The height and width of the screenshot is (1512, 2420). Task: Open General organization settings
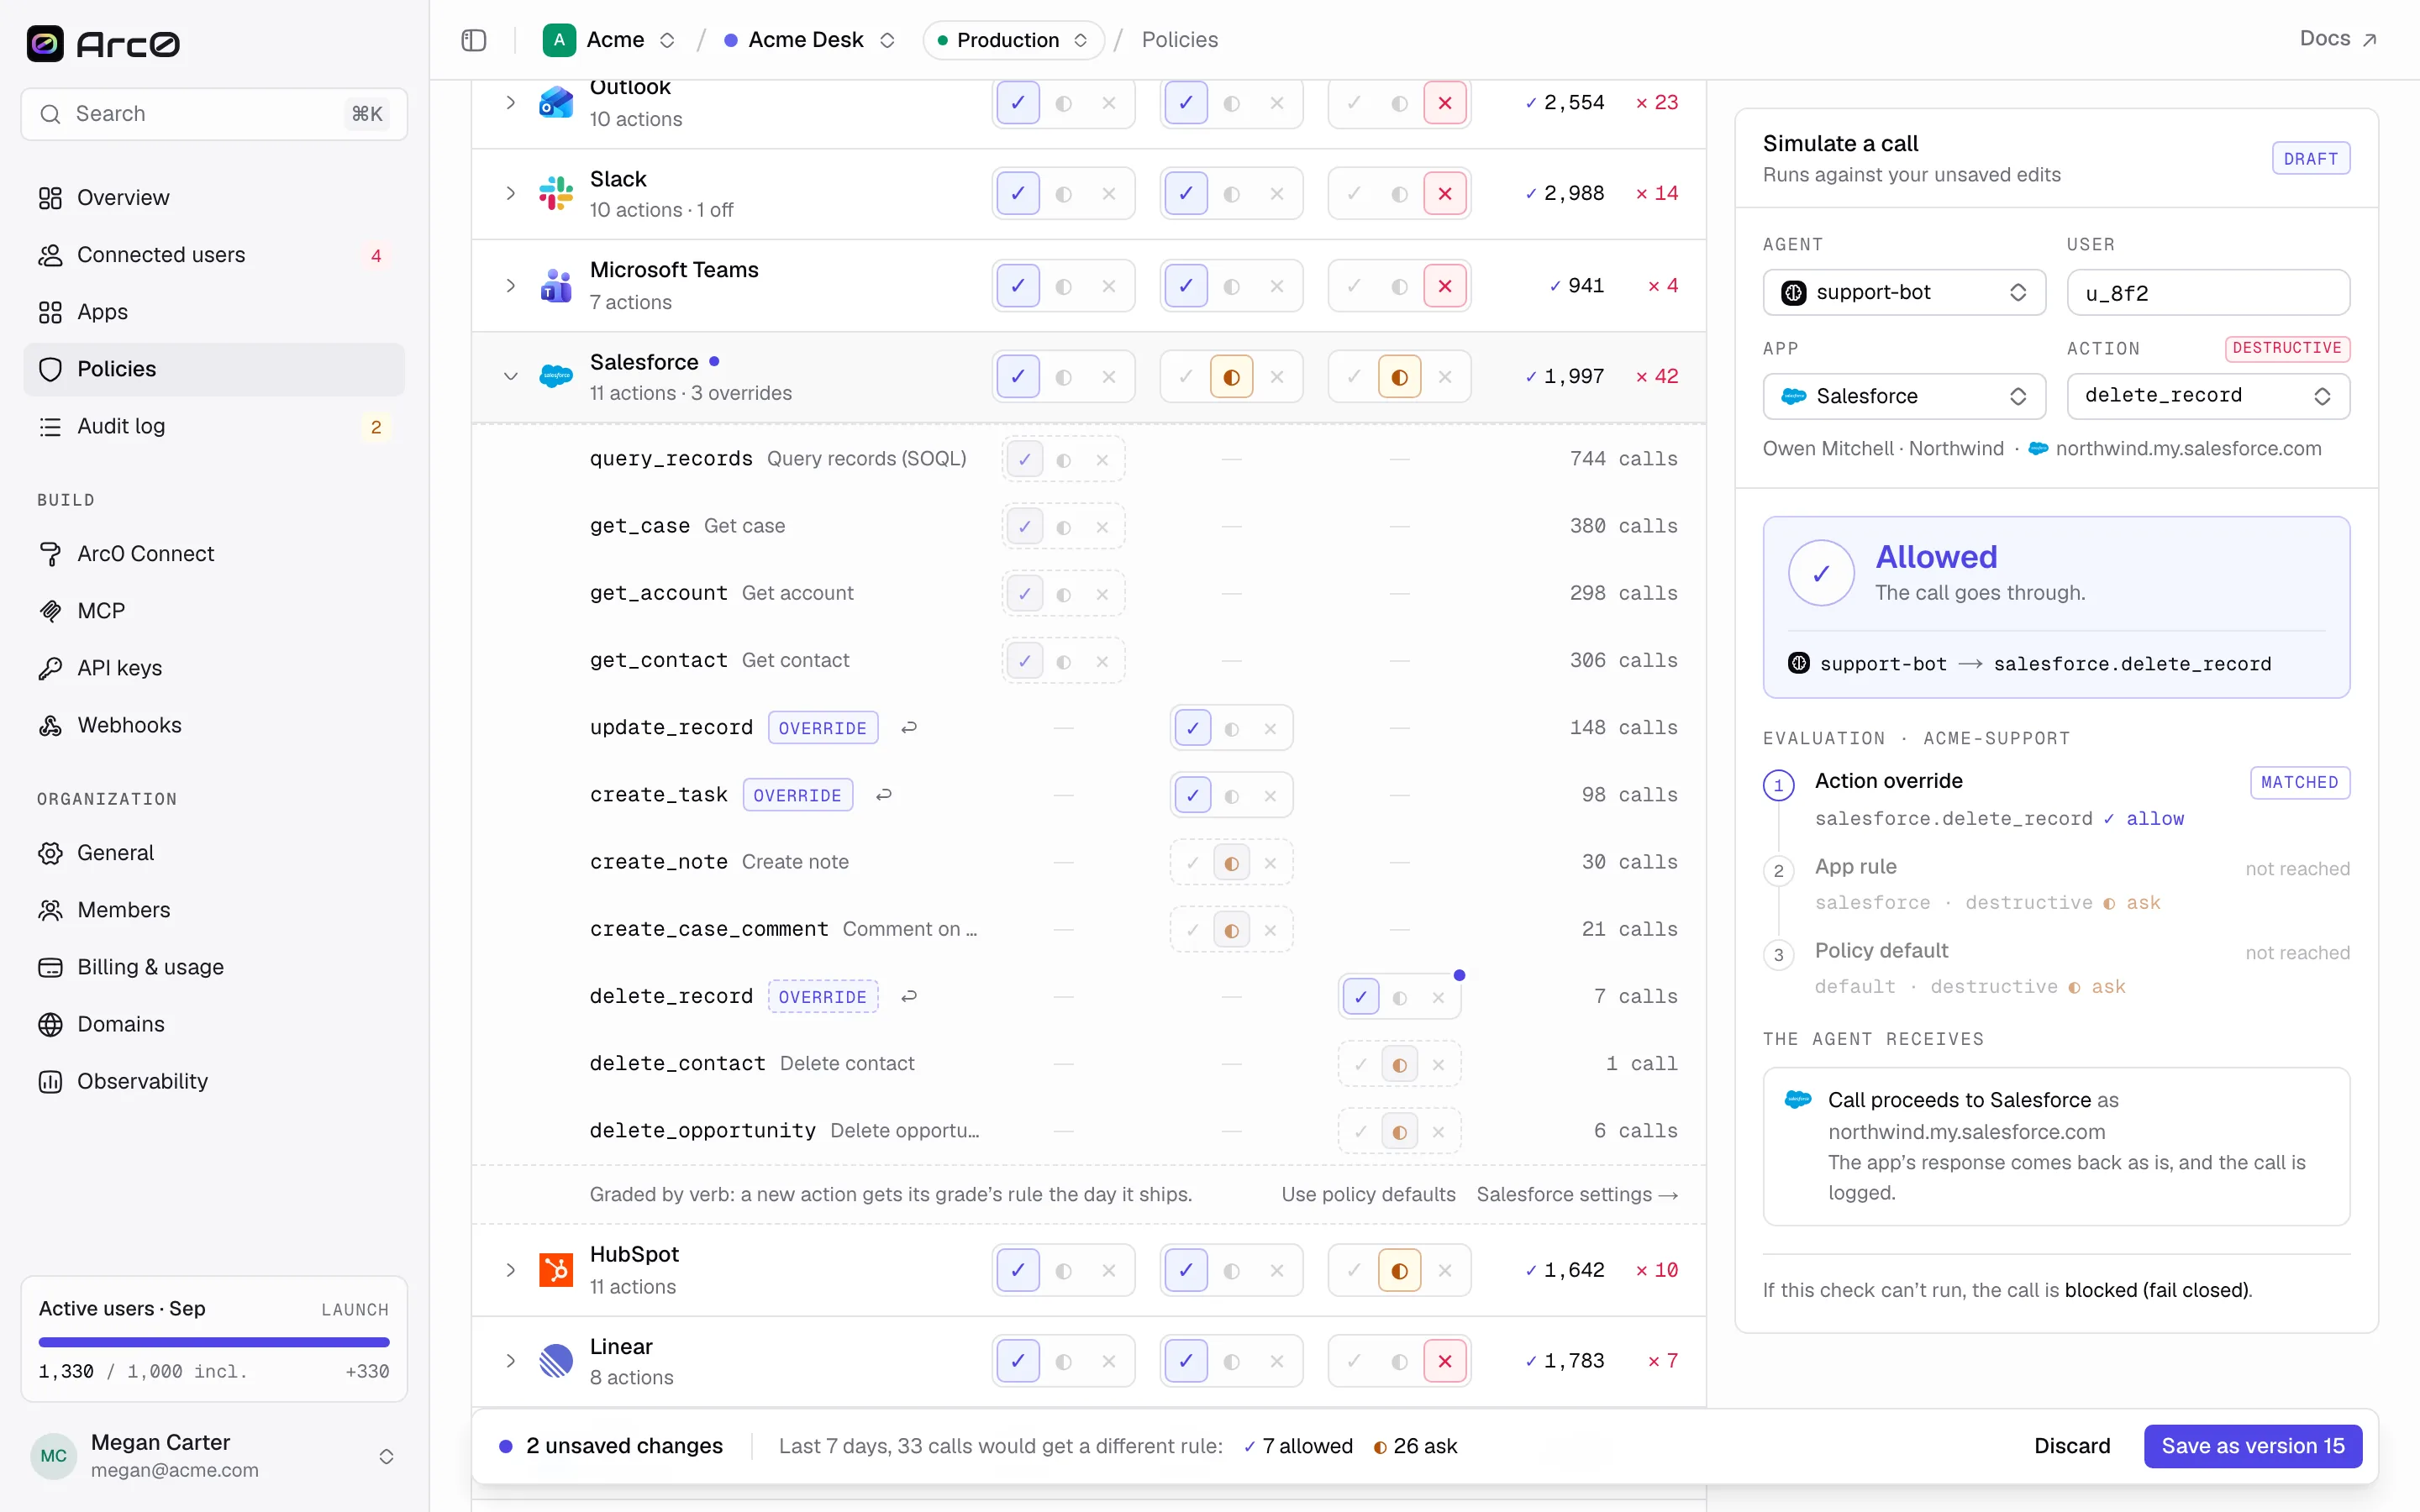pyautogui.click(x=214, y=853)
